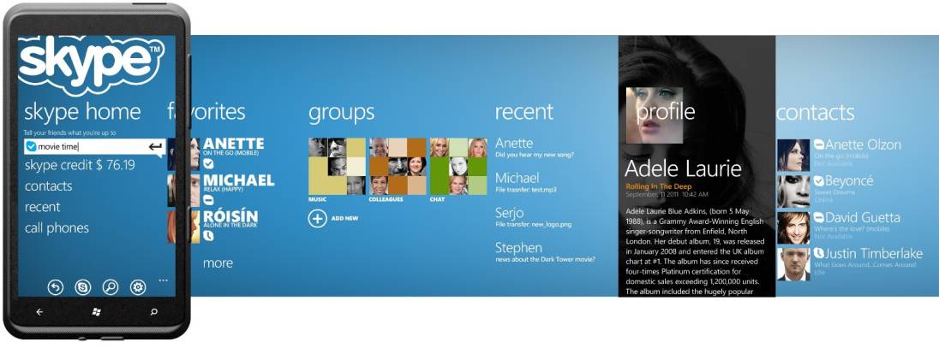
Task: Click the online checkmark status icon under ANETTE
Action: [208, 163]
